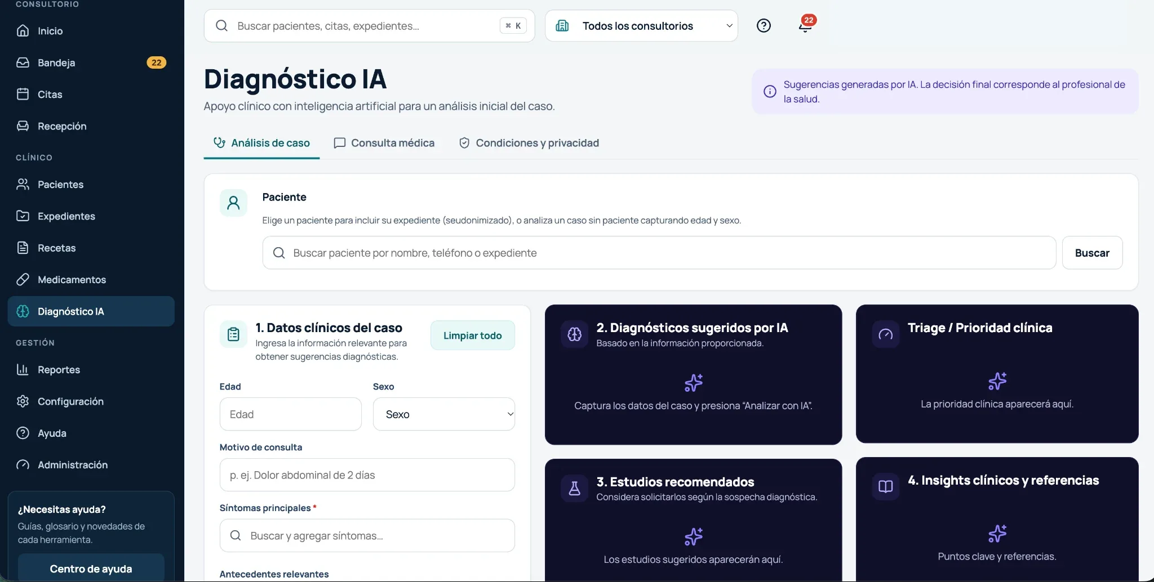The image size is (1154, 582).
Task: Open the help question mark icon in top bar
Action: tap(764, 25)
